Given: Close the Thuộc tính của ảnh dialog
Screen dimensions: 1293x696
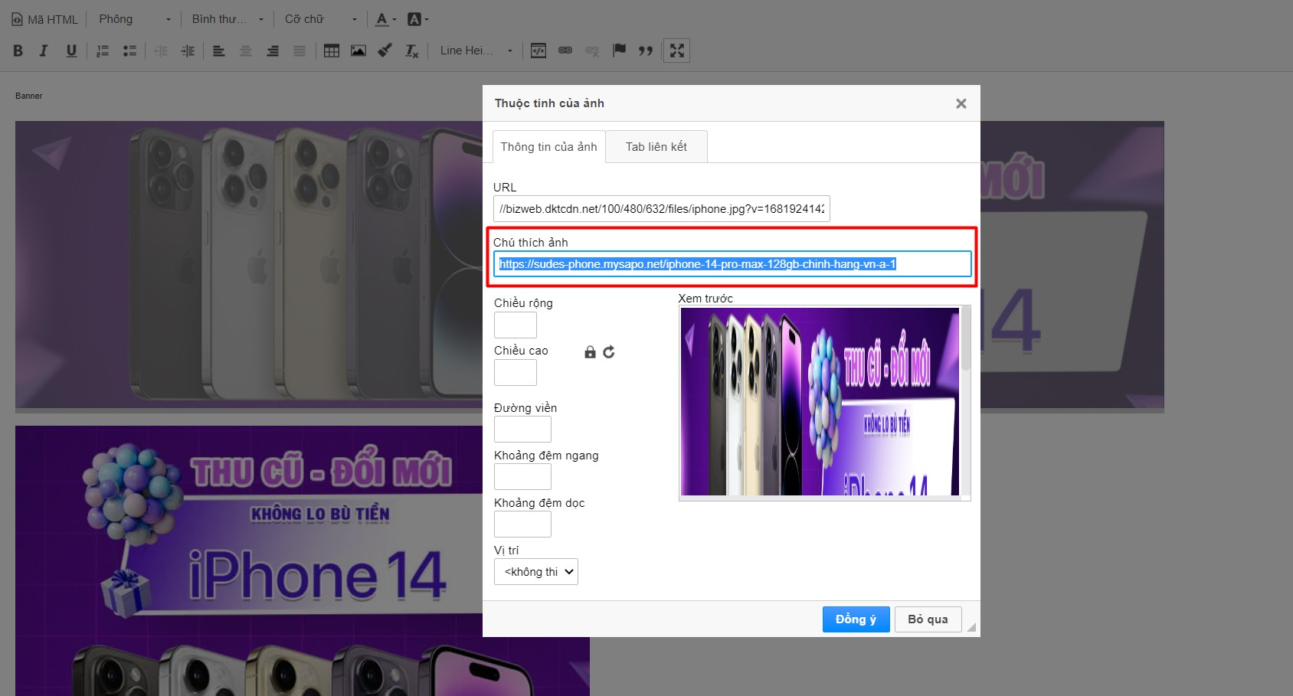Looking at the screenshot, I should (961, 103).
